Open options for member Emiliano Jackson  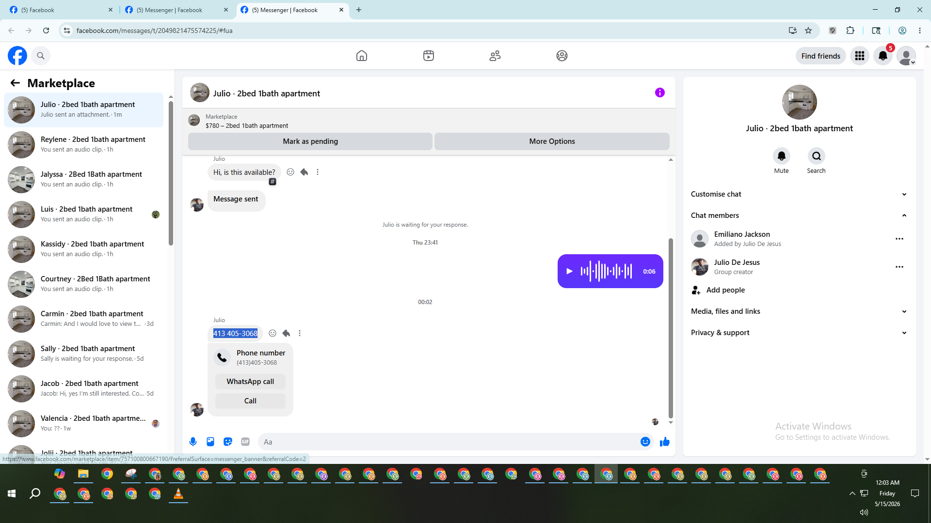[899, 239]
